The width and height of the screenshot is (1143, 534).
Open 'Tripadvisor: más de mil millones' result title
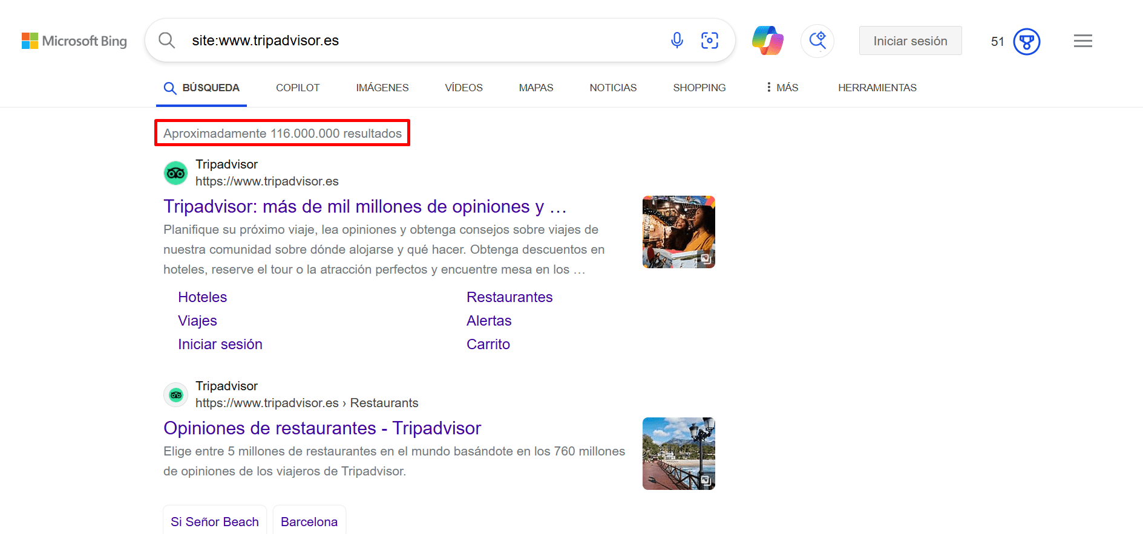coord(365,207)
